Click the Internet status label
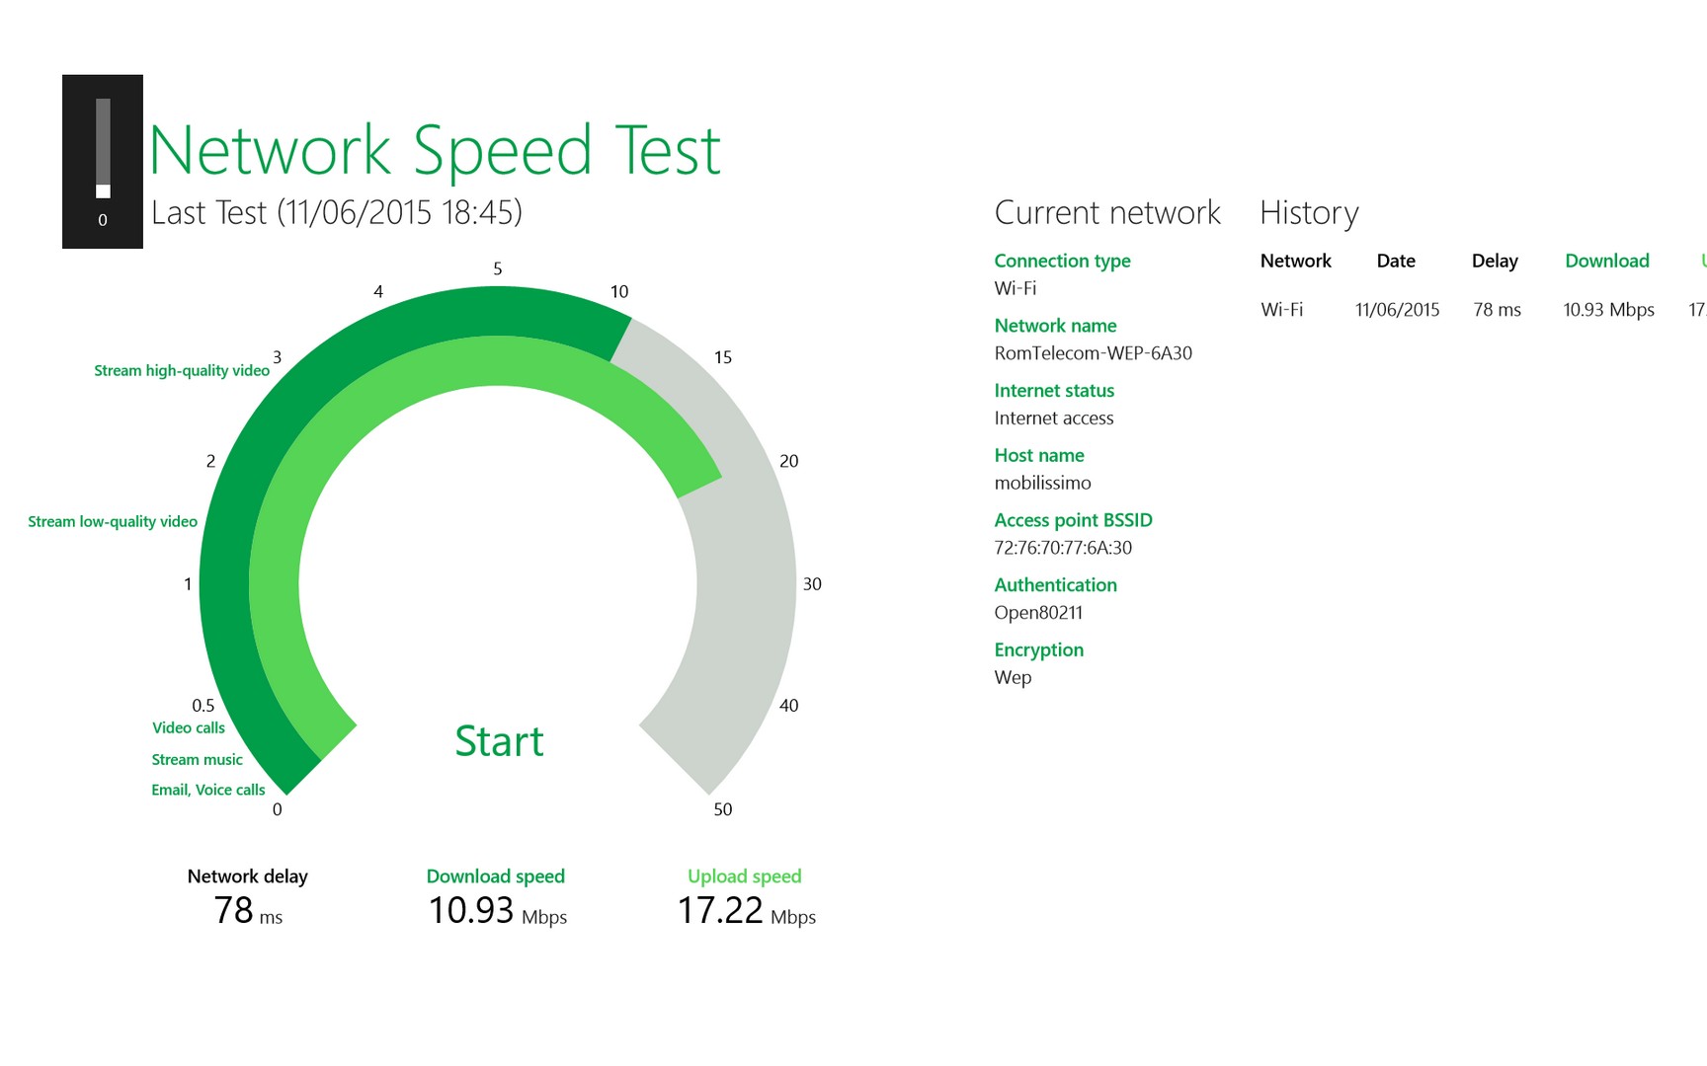 point(1054,391)
